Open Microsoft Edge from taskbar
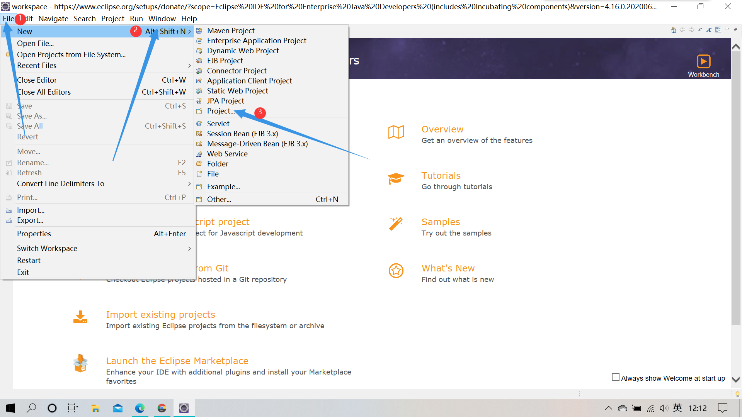The image size is (742, 417). [x=140, y=408]
